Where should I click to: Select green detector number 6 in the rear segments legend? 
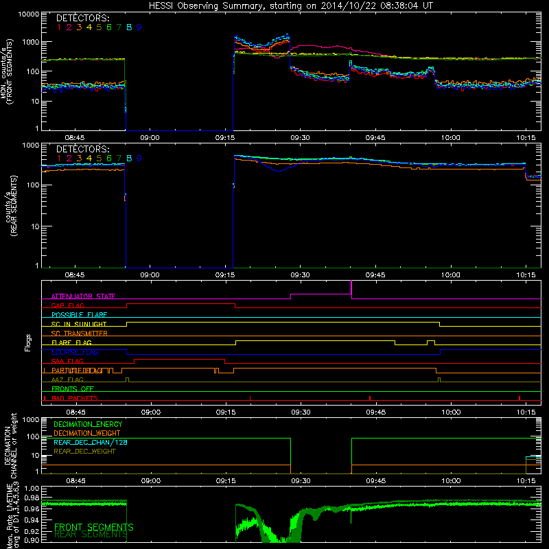[x=109, y=159]
